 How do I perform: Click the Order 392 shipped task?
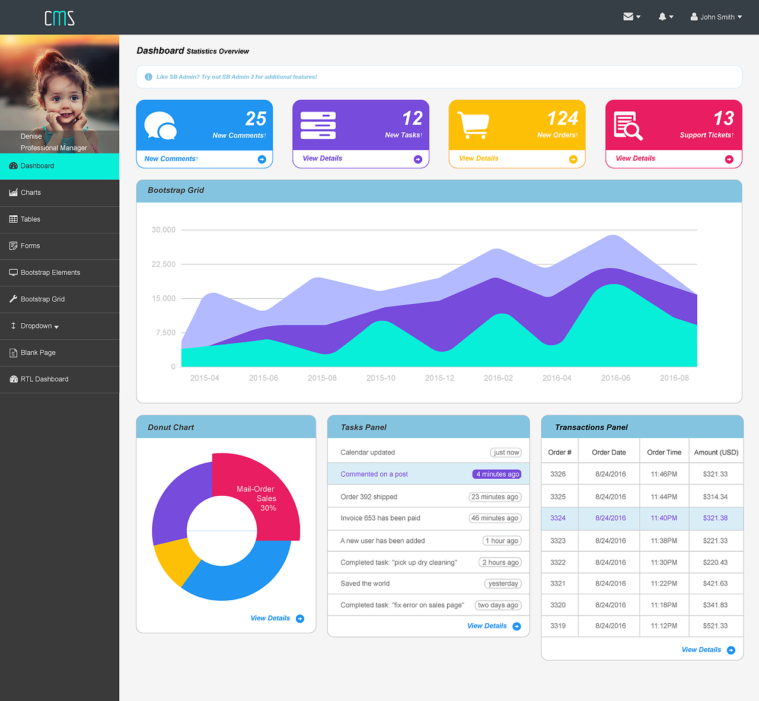(x=428, y=496)
